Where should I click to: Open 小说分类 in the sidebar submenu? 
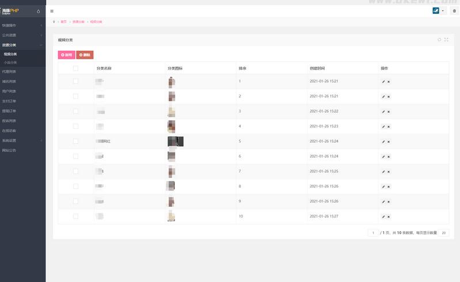(x=10, y=62)
